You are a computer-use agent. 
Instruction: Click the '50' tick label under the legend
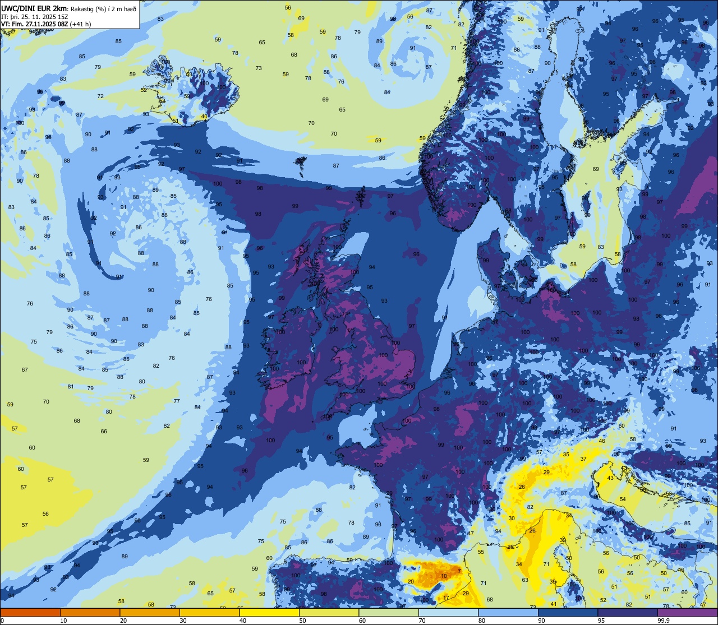pos(302,621)
